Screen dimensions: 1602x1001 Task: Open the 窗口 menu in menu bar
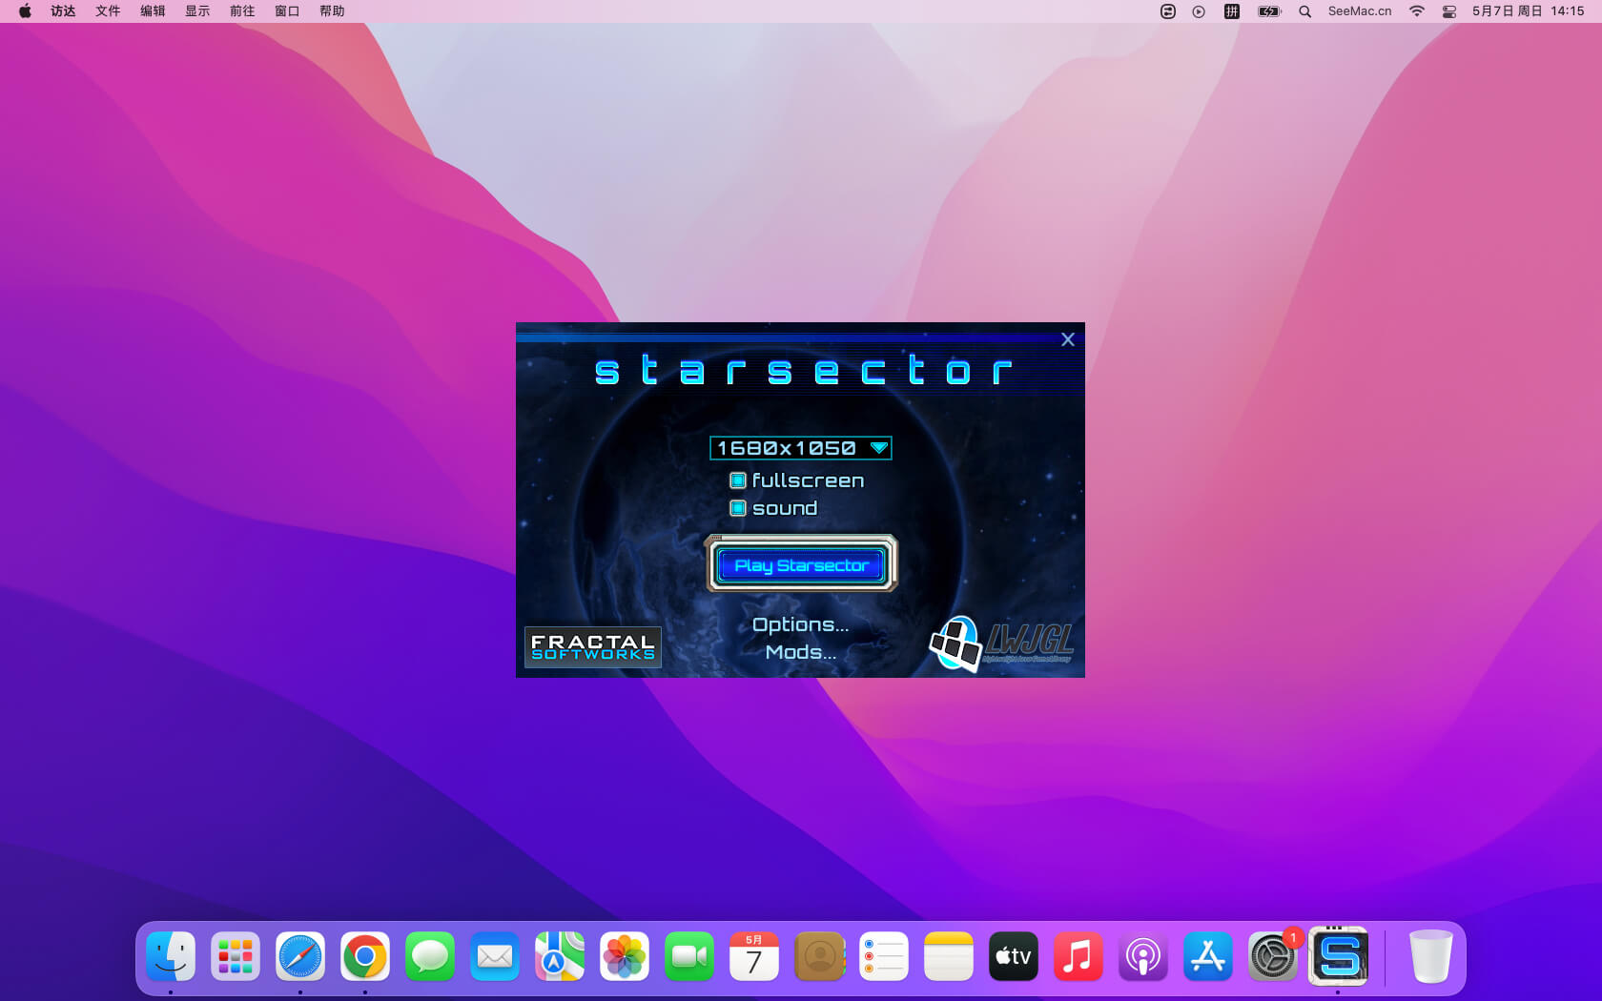(x=287, y=11)
